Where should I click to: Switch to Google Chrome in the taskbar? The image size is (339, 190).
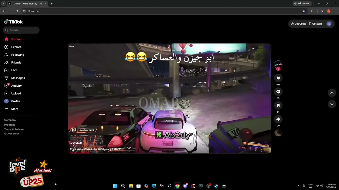click(177, 186)
